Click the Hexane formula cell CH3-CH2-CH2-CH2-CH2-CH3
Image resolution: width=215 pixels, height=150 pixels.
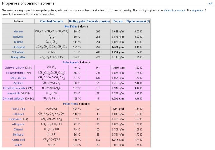tap(52, 32)
